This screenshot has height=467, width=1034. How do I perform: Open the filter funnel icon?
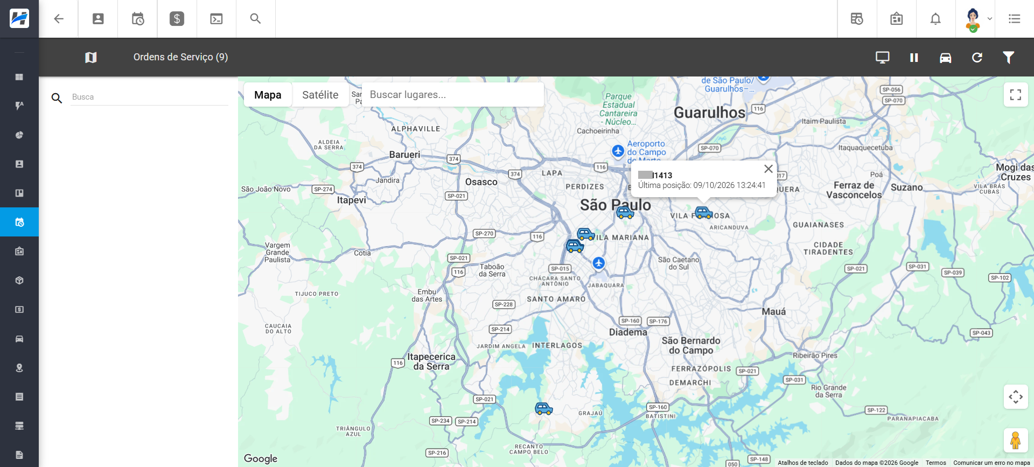[1009, 57]
